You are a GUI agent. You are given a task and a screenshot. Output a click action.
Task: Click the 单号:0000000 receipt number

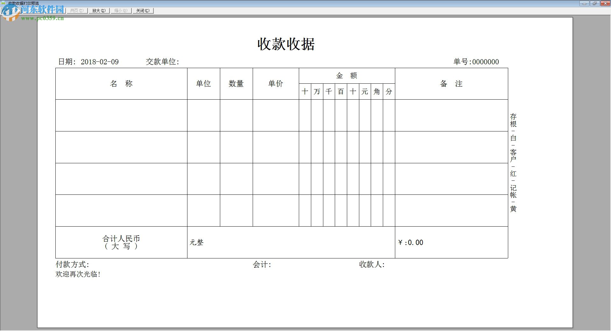click(x=476, y=62)
